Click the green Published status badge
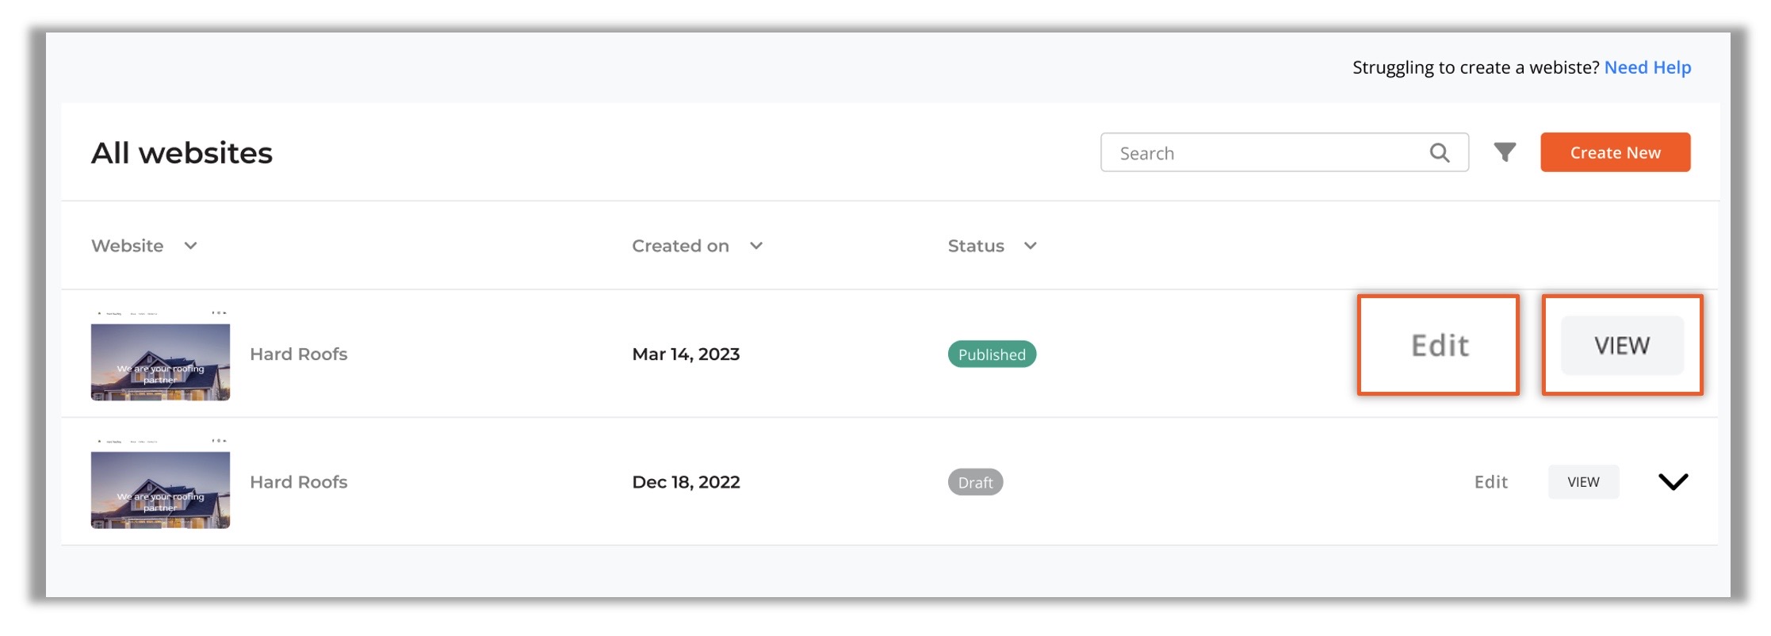Screen dimensions: 1771x636 click(x=992, y=354)
